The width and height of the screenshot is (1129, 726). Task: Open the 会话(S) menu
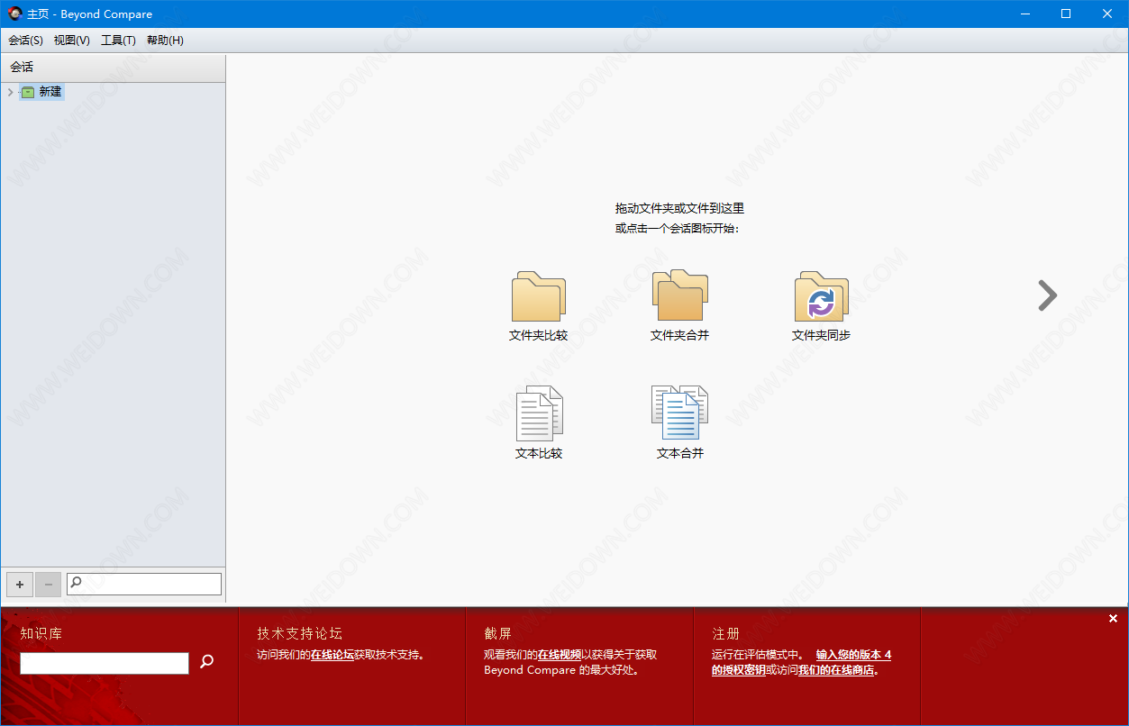point(26,41)
